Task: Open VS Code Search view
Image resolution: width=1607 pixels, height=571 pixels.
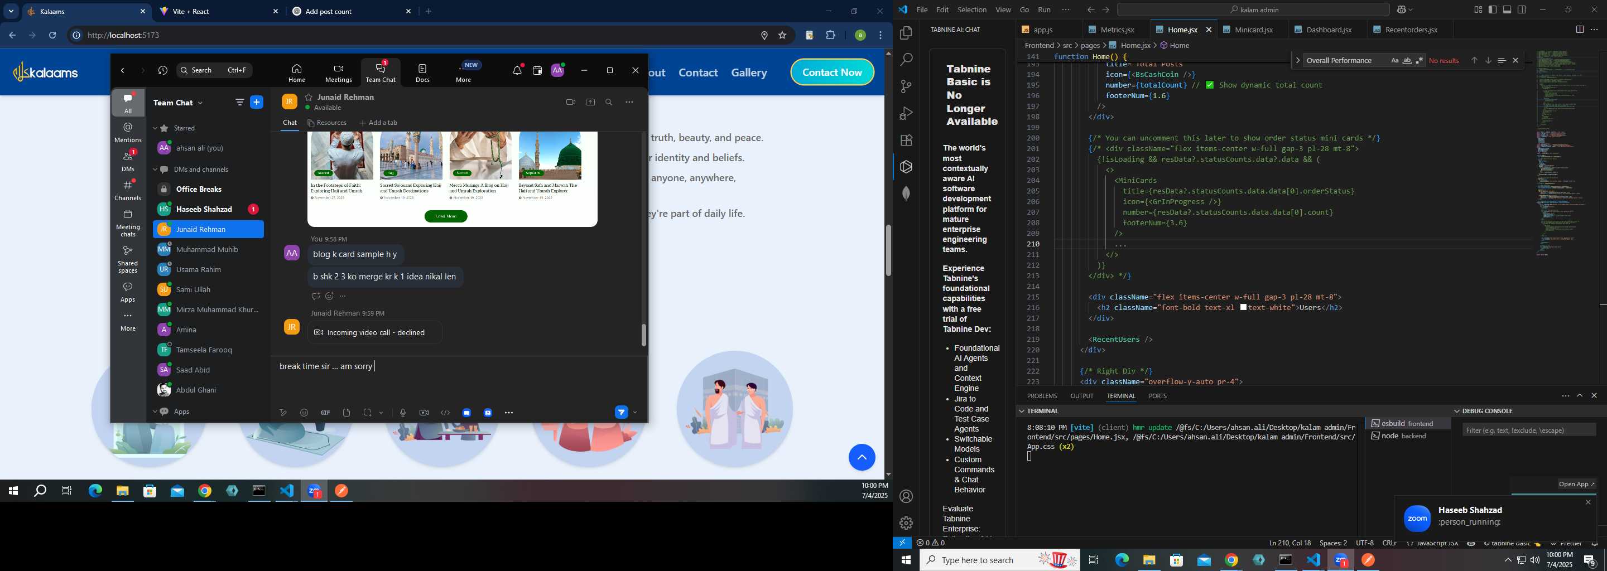Action: tap(906, 60)
